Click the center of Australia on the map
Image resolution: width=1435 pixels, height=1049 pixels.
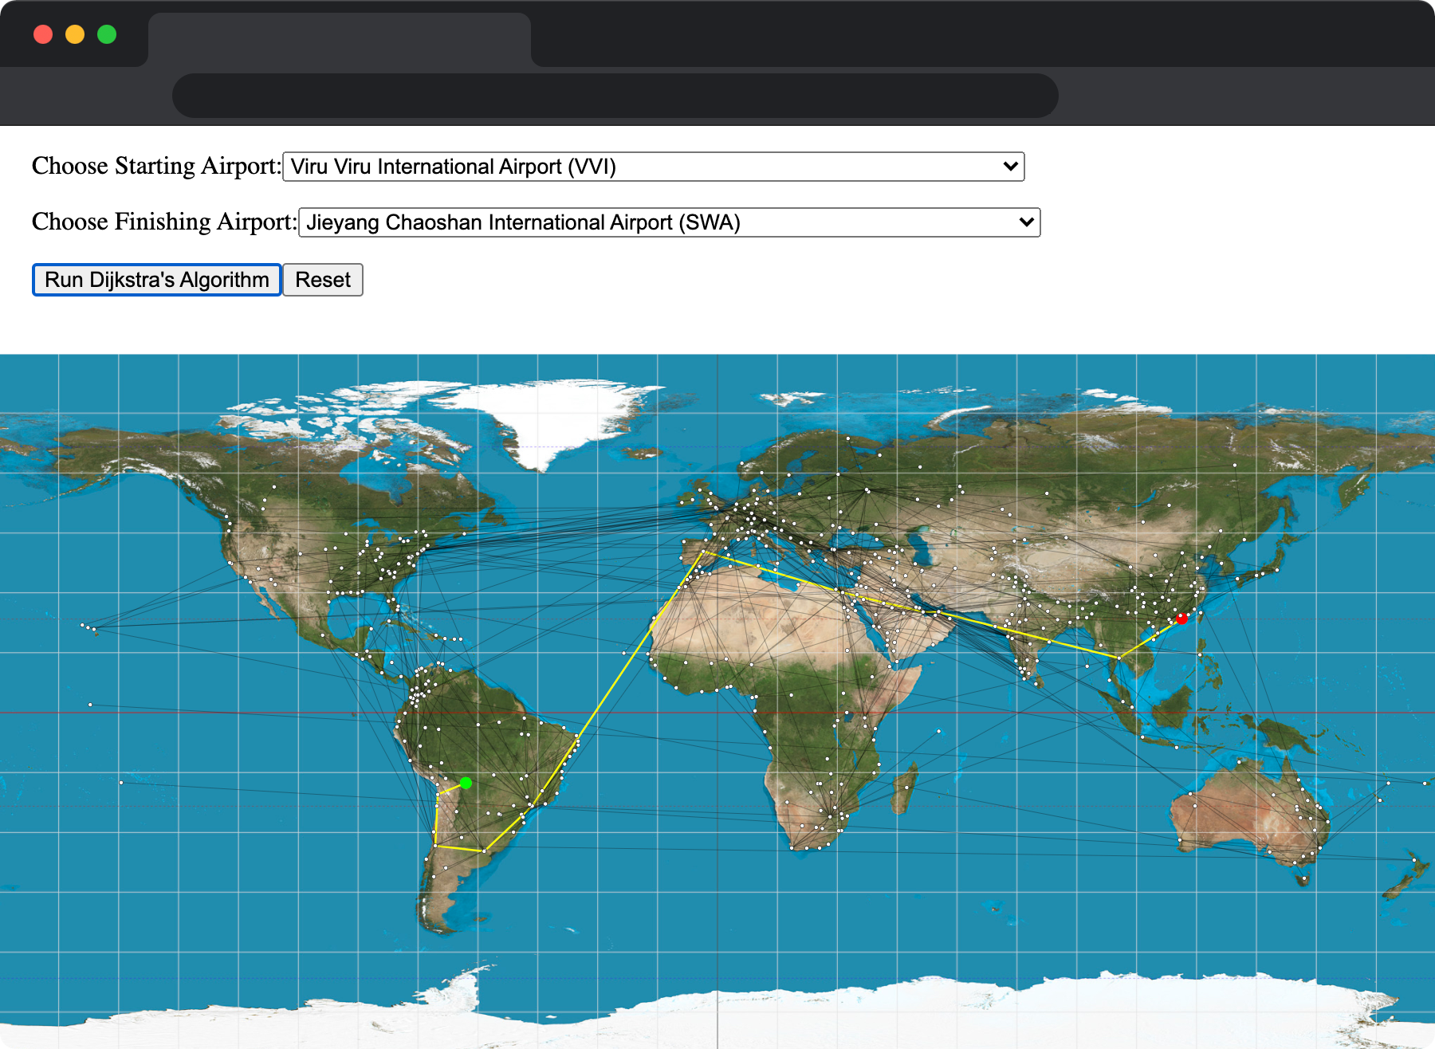1248,813
